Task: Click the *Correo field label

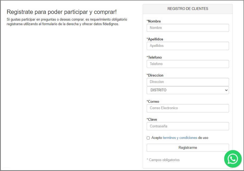Action: (x=153, y=101)
